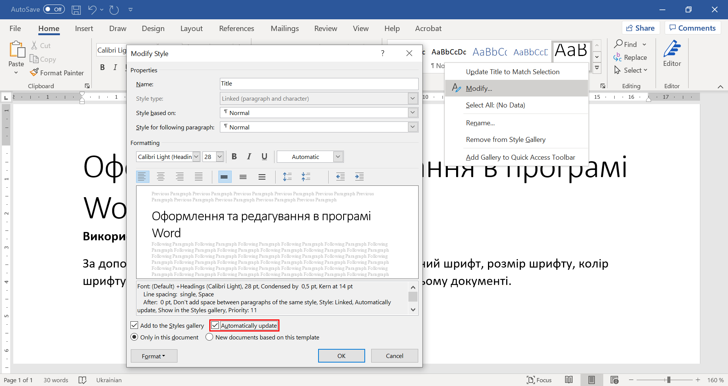
Task: Choose Rename... from the style context menu
Action: [x=480, y=123]
